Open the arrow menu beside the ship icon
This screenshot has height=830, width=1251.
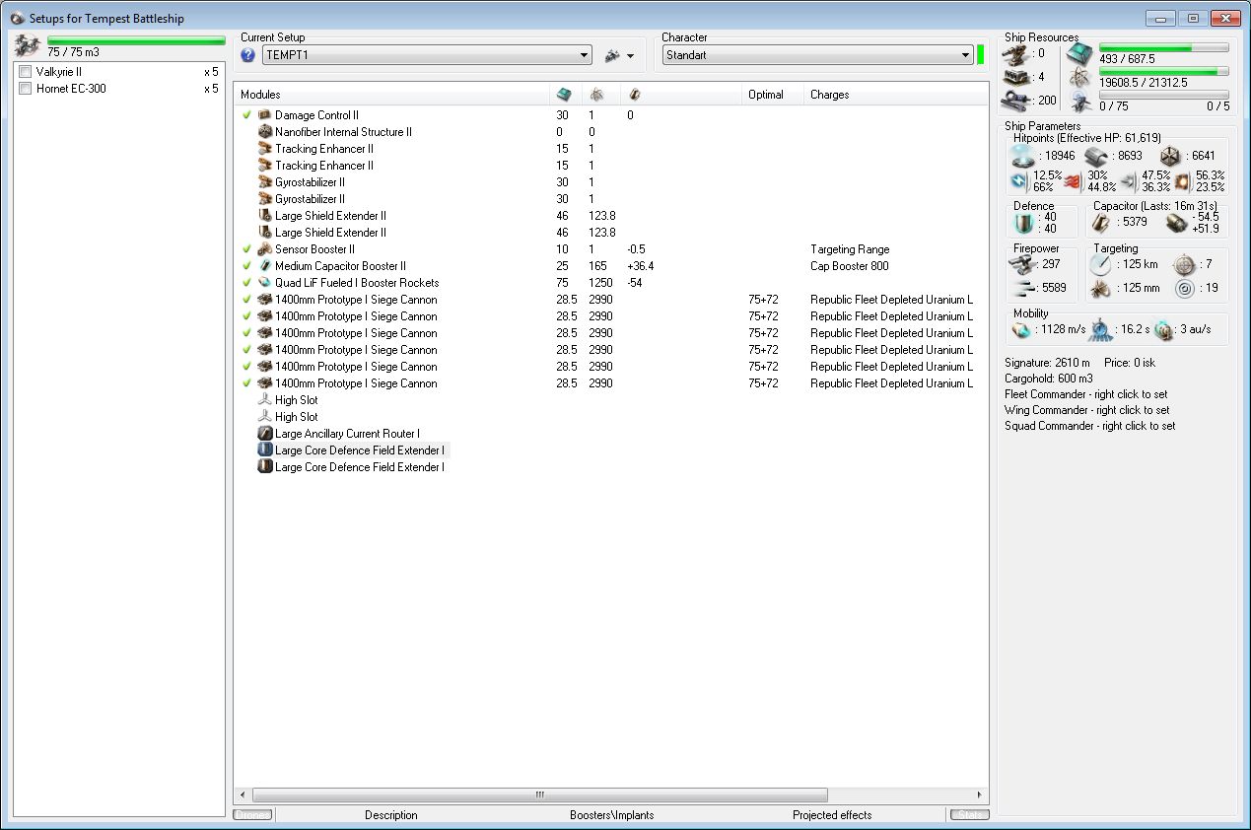[631, 56]
